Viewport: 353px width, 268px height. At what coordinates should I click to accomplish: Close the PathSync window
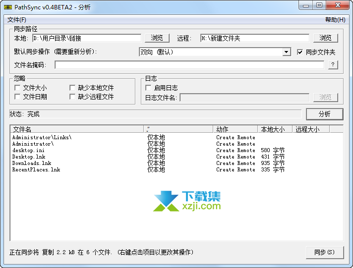point(338,5)
